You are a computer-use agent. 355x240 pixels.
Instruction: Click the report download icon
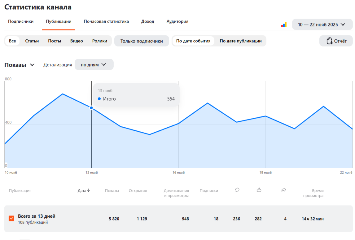click(x=329, y=41)
